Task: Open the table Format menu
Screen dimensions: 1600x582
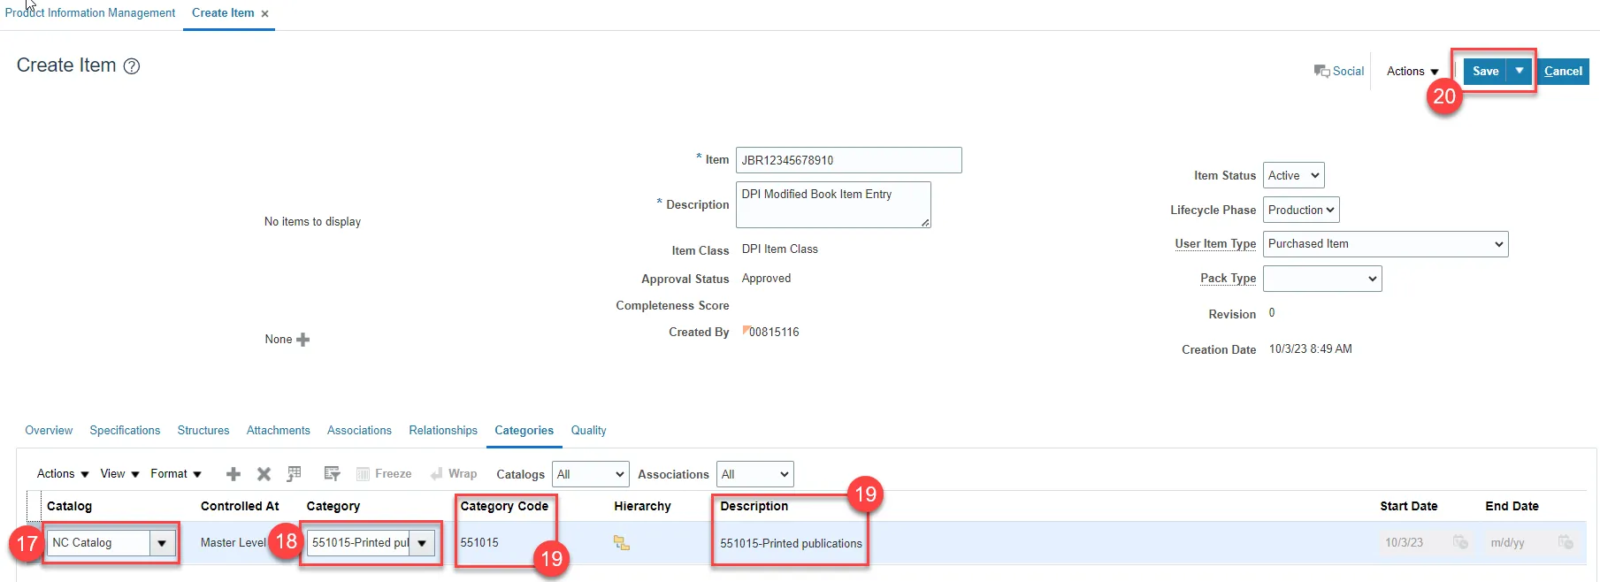Action: [175, 474]
